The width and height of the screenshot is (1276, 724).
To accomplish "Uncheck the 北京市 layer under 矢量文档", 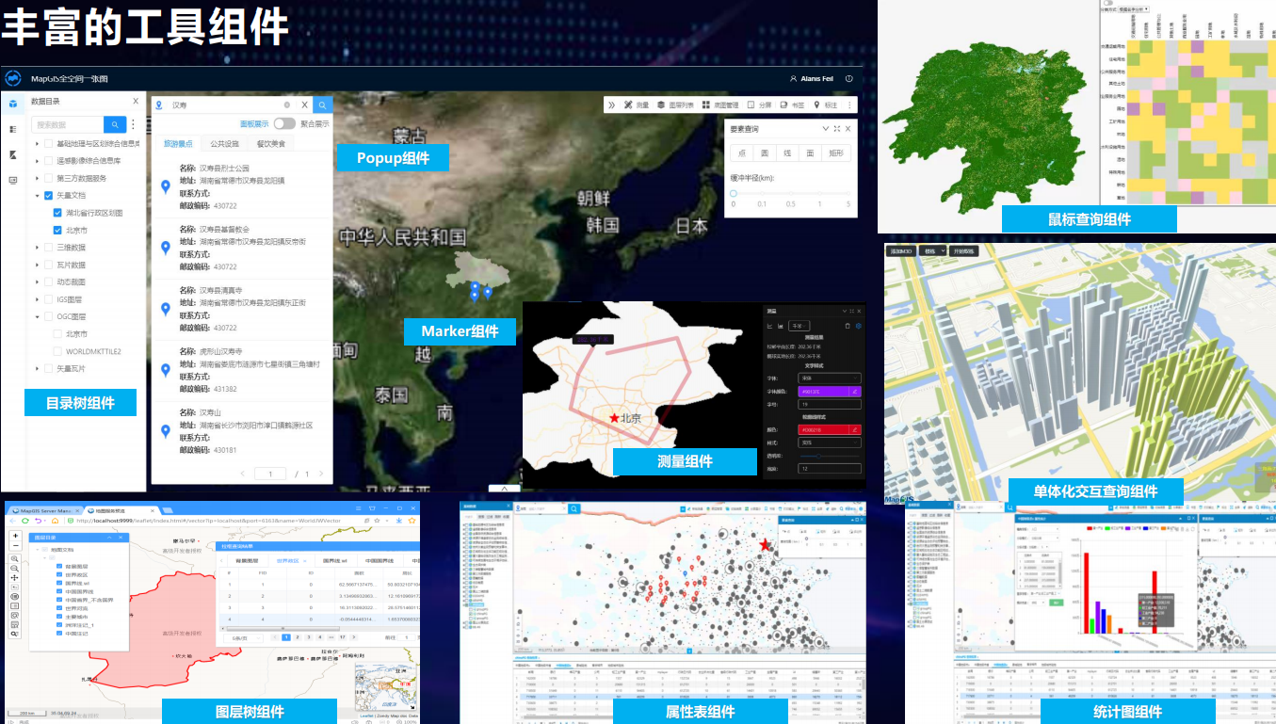I will point(58,230).
